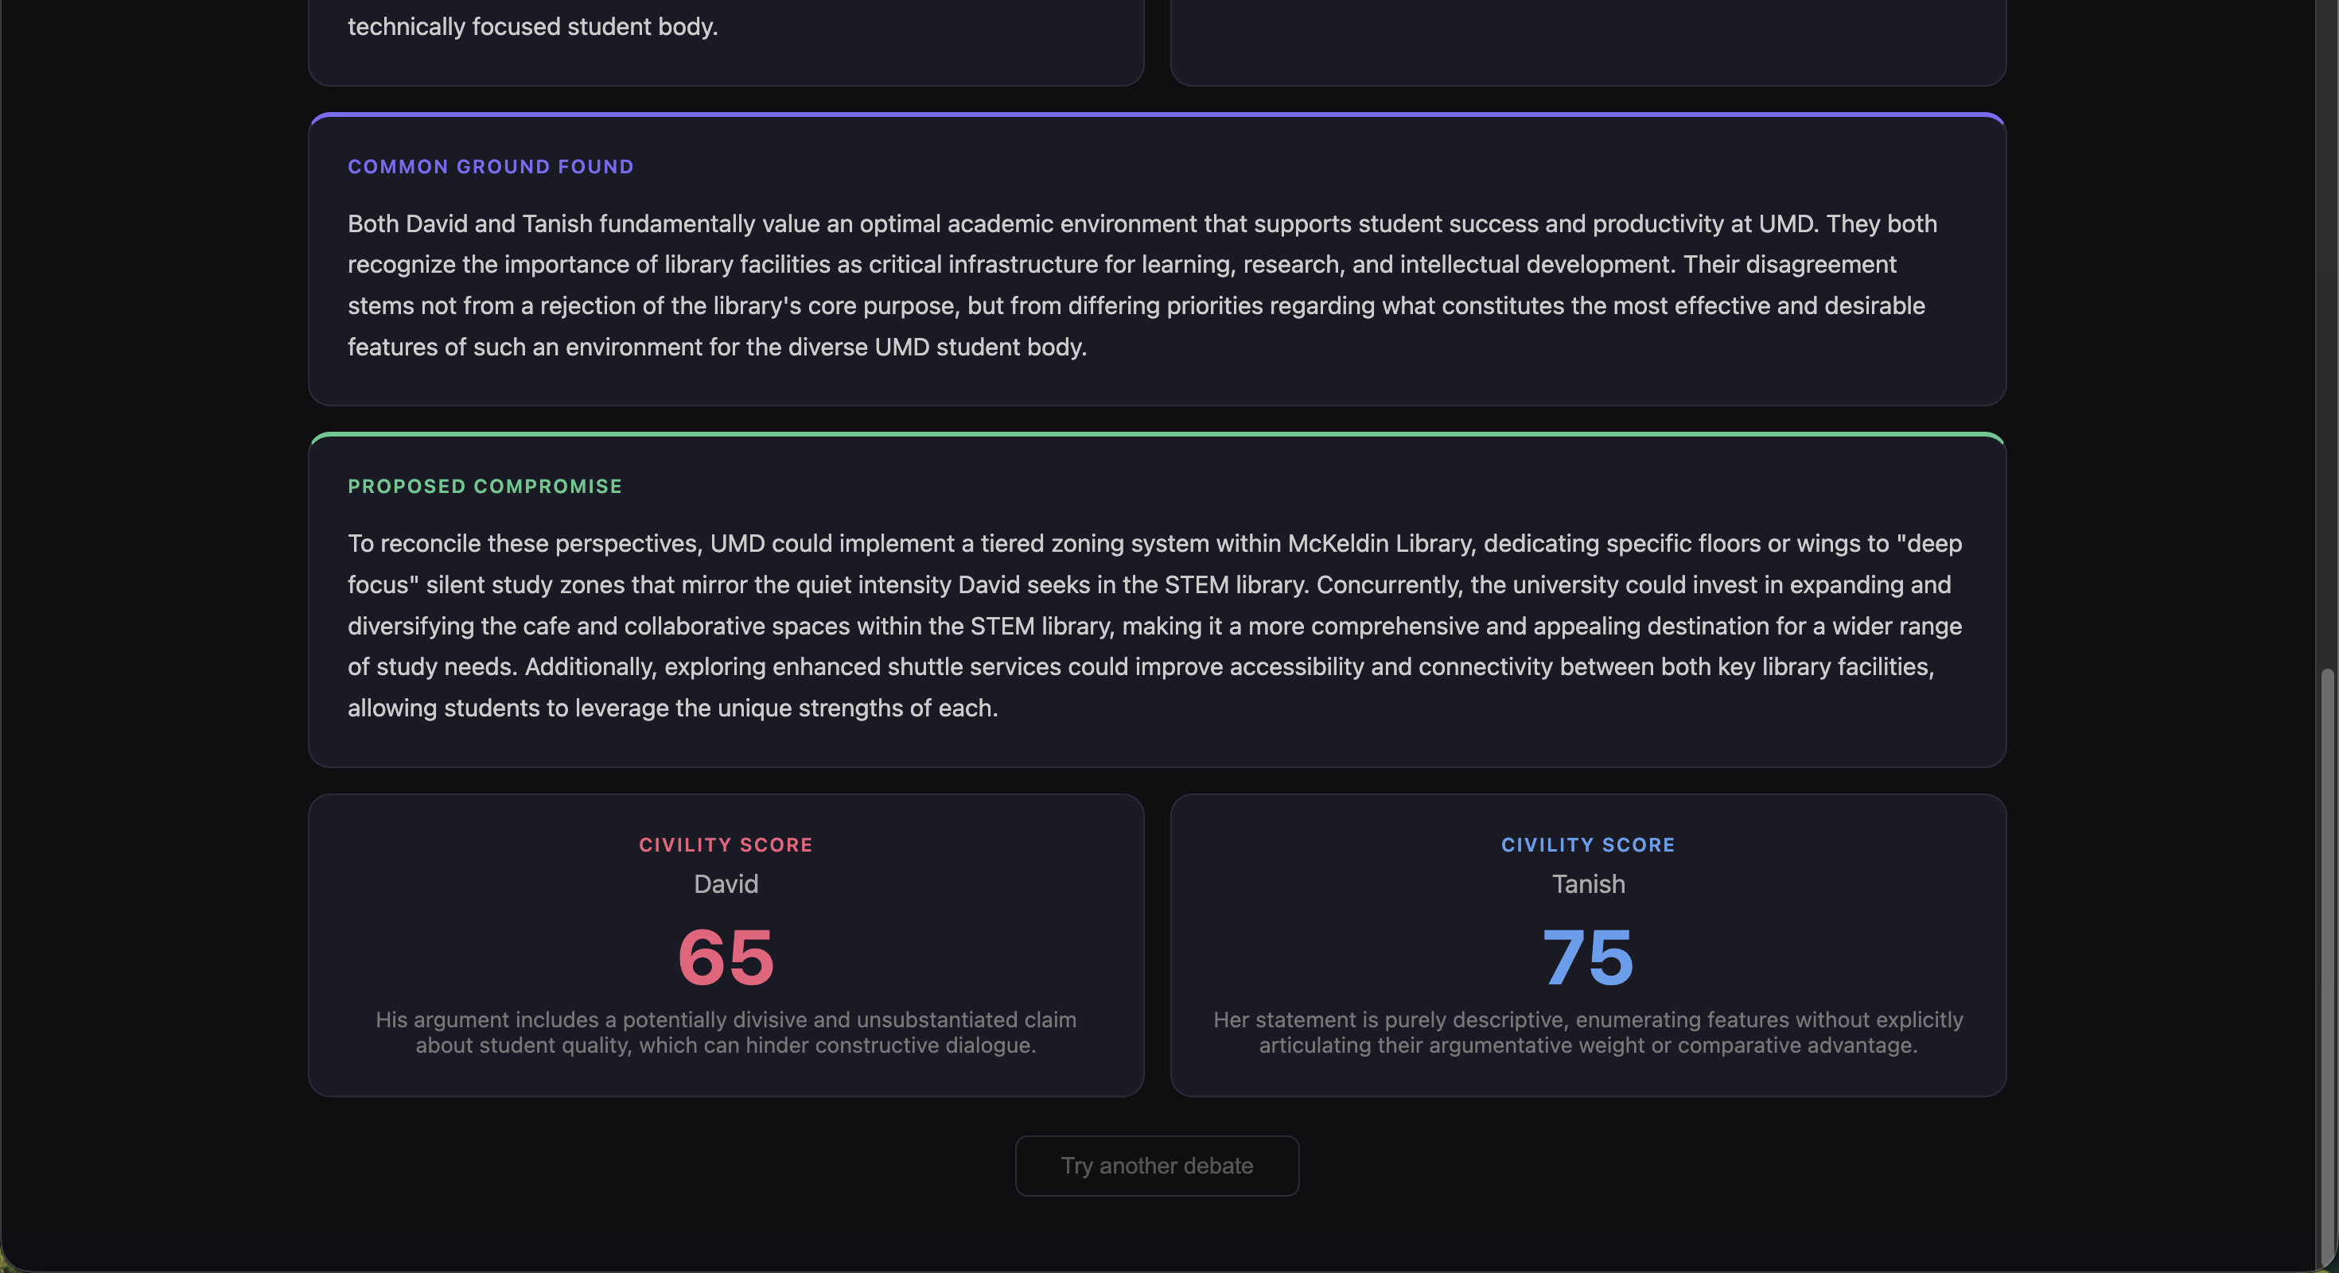Click the PROPOSED COMPROMISE heading
2339x1273 pixels.
(x=485, y=487)
